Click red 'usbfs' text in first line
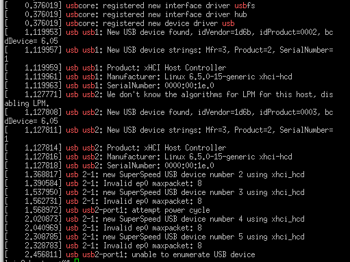This screenshot has width=350, height=262. [245, 5]
